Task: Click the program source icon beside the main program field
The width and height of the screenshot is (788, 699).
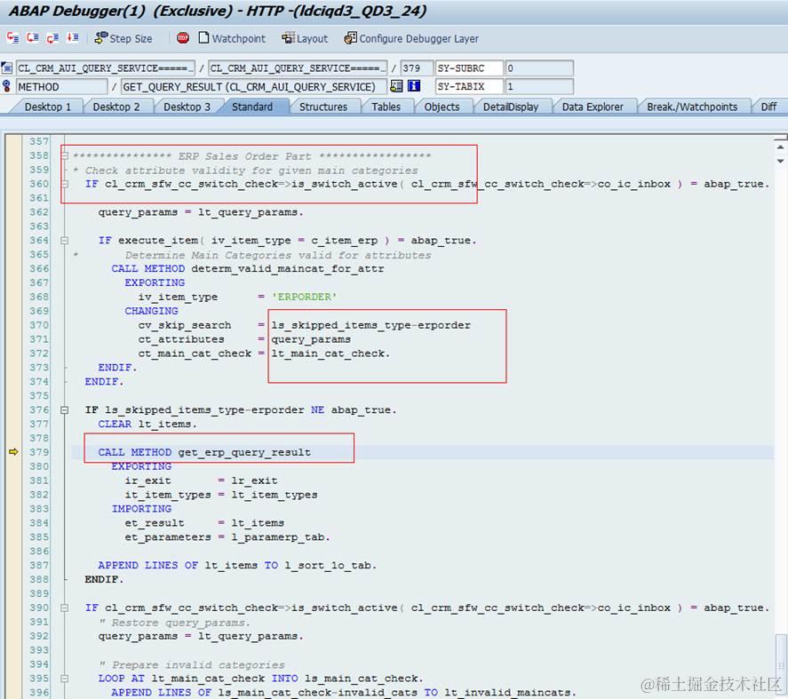Action: 7,68
